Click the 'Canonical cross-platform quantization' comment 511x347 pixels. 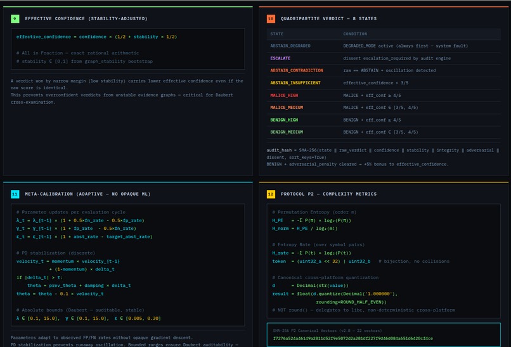coord(325,278)
